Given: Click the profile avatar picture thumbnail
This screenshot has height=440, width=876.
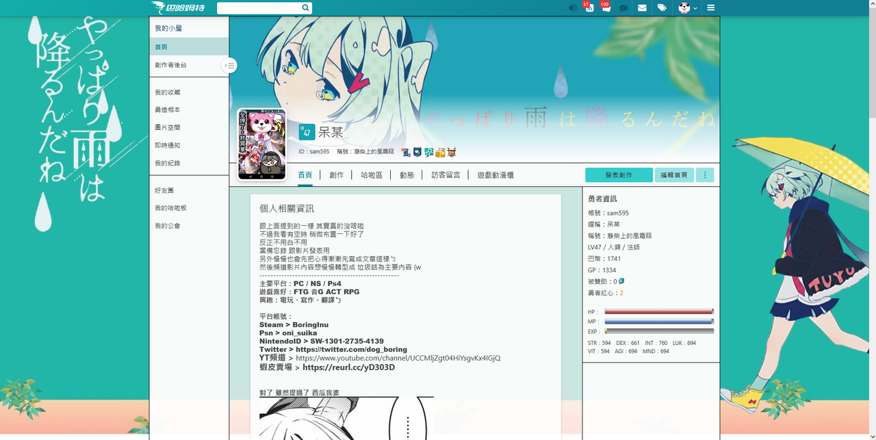Looking at the screenshot, I should pyautogui.click(x=261, y=144).
